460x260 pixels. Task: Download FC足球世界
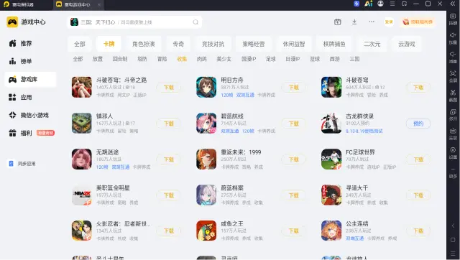[x=418, y=159]
